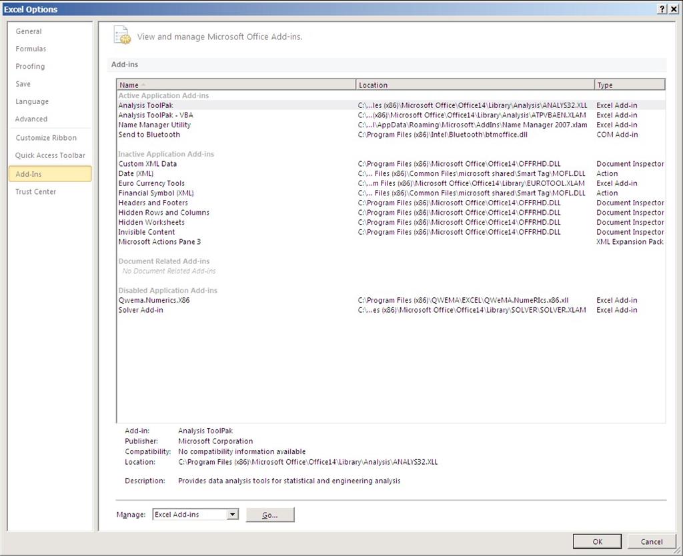
Task: Select Euro Currency Tools add-in
Action: click(x=391, y=183)
